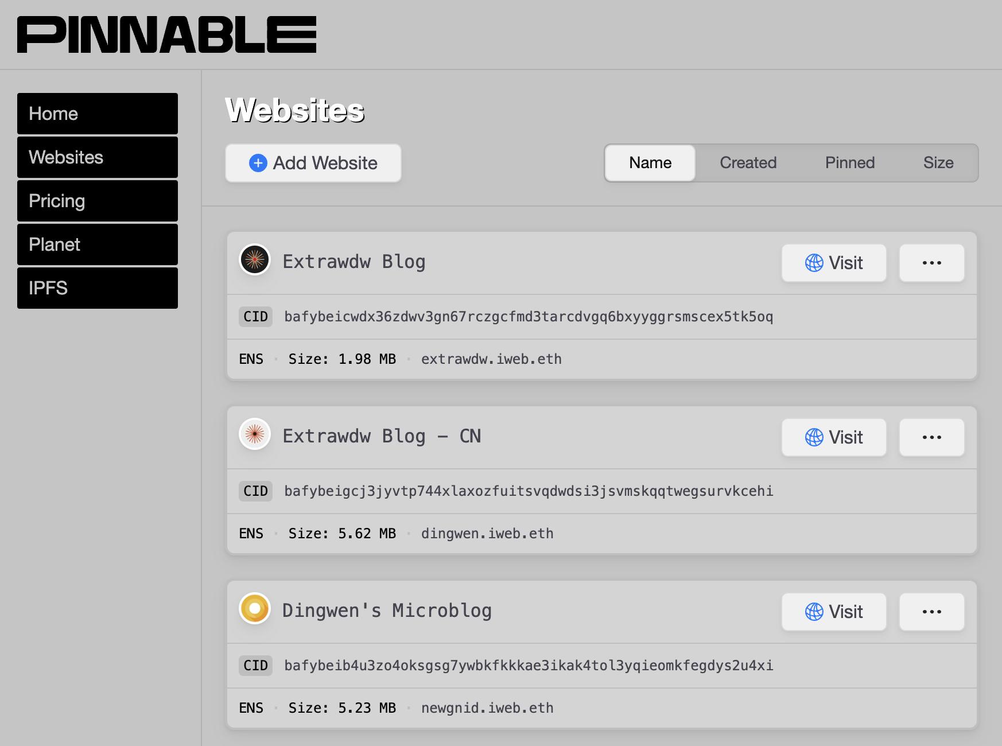Visit the Dingwen's Microblog website
The height and width of the screenshot is (746, 1002).
tap(833, 612)
